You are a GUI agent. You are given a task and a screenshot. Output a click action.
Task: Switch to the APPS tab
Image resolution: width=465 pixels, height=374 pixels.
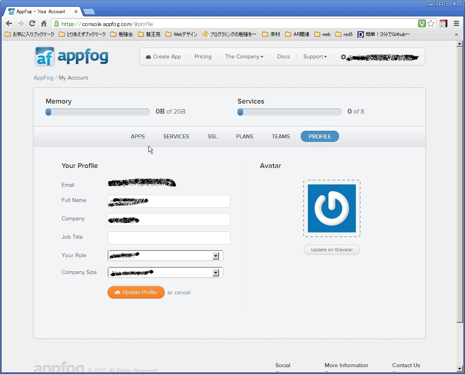138,136
